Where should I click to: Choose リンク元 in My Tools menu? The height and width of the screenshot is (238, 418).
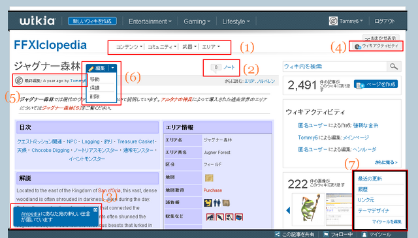pos(366,200)
